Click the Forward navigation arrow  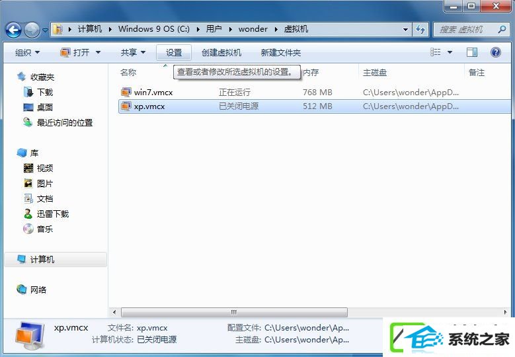click(32, 30)
